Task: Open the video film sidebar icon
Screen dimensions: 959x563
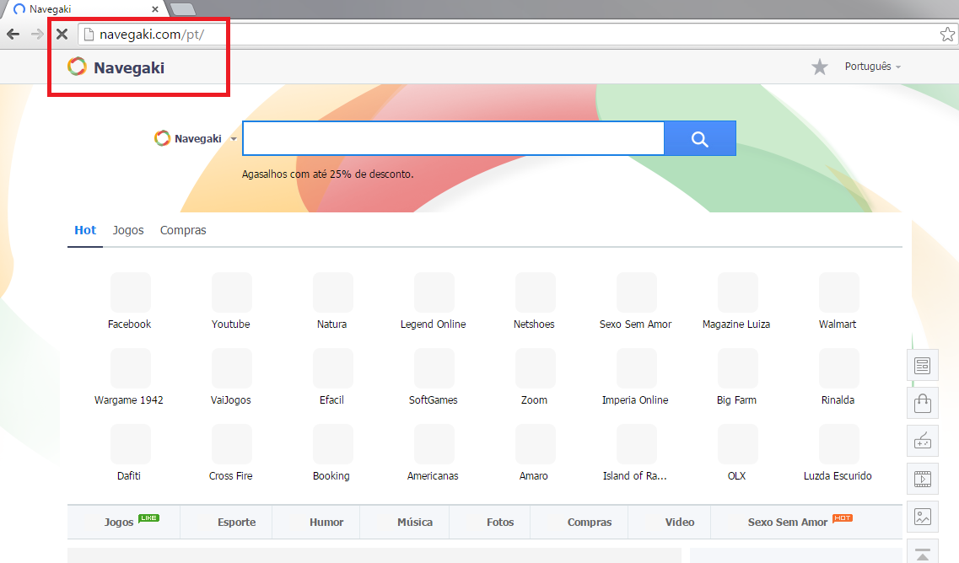Action: click(x=923, y=479)
